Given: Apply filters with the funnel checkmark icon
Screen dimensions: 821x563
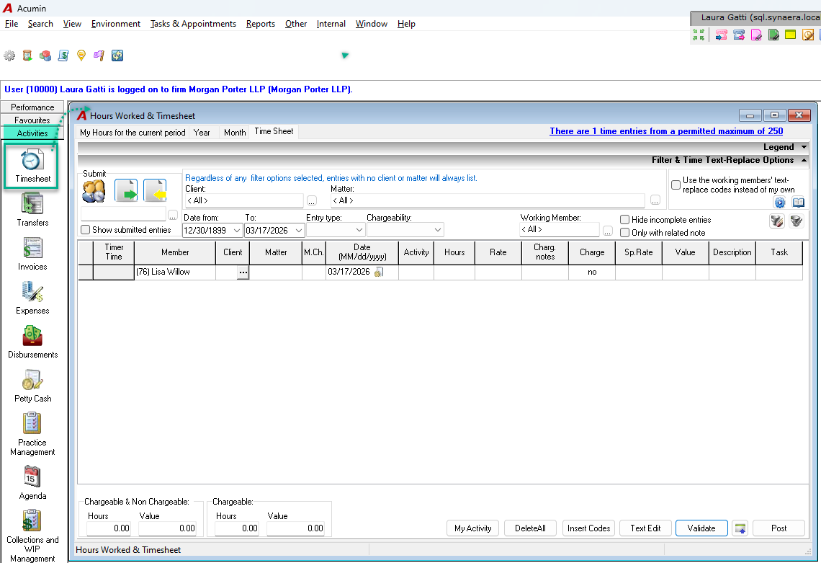Looking at the screenshot, I should click(x=797, y=221).
